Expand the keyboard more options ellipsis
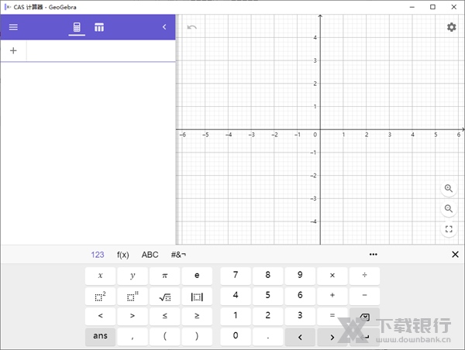Image resolution: width=465 pixels, height=350 pixels. click(x=374, y=254)
